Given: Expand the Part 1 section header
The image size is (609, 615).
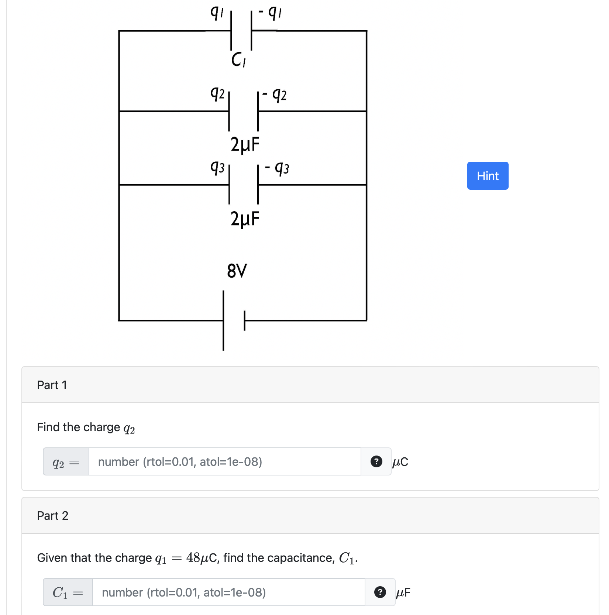Looking at the screenshot, I should click(x=52, y=385).
